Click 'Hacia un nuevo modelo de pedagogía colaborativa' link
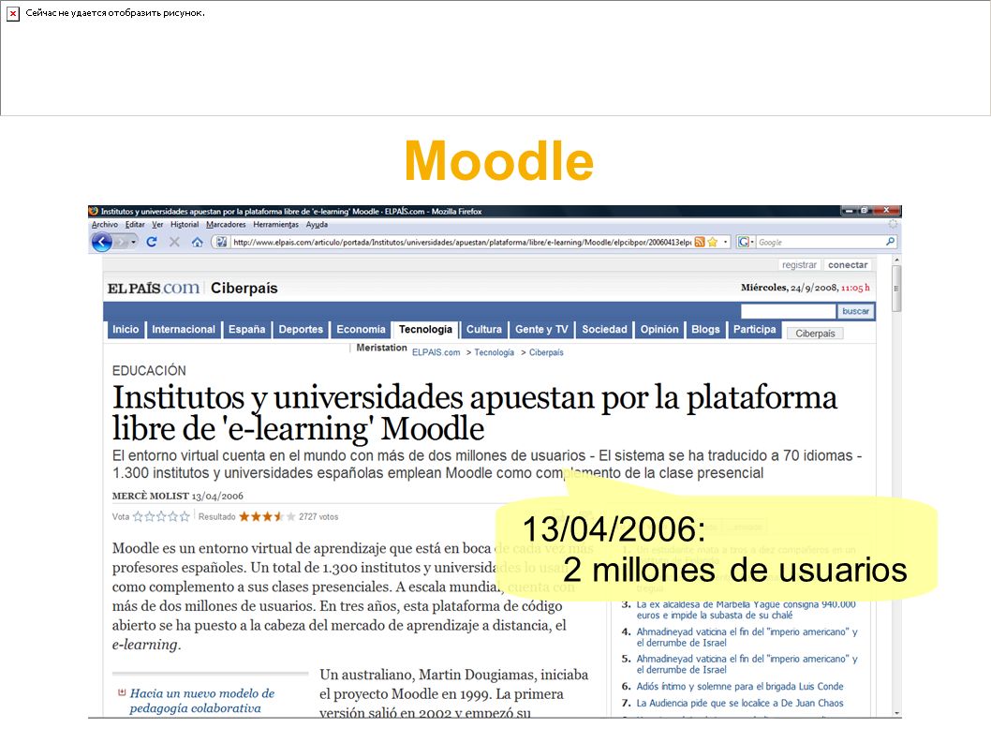Screen dimensions: 991x743 pos(202,701)
